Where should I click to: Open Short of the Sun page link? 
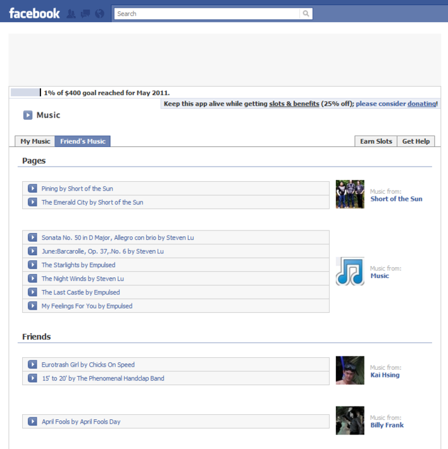tap(396, 199)
